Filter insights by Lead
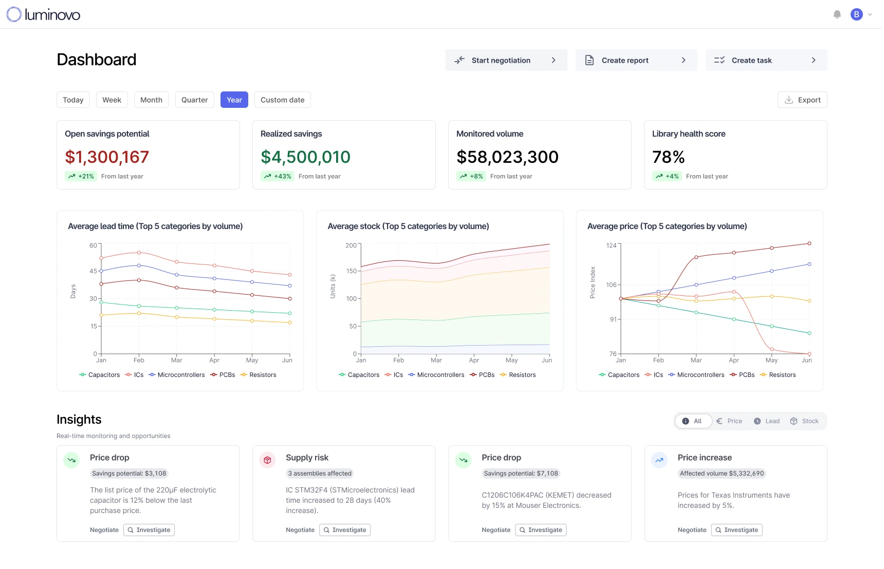The image size is (884, 569). click(x=766, y=421)
